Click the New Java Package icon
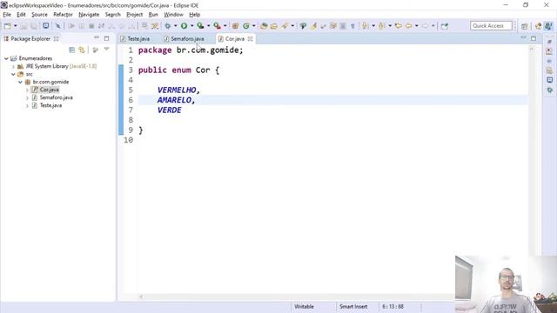The height and width of the screenshot is (313, 557). click(235, 26)
